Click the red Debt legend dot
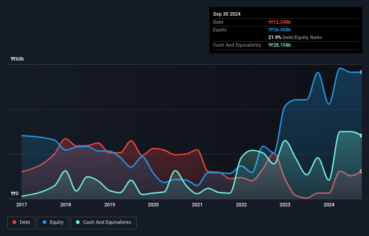Viewport: 369px width, 236px height. pyautogui.click(x=14, y=222)
